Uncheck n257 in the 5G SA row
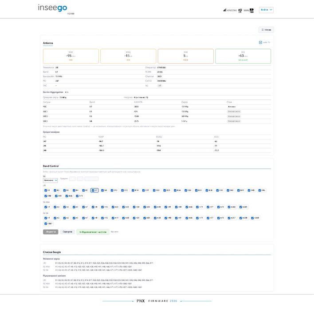This screenshot has height=311, width=314. coord(229,218)
